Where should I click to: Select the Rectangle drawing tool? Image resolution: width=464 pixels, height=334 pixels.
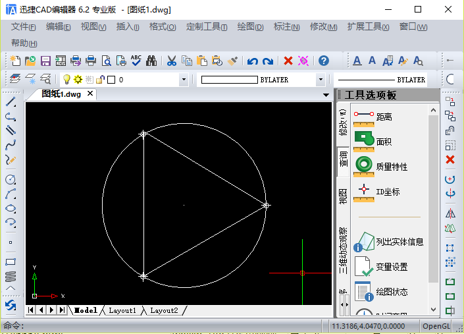[11, 262]
